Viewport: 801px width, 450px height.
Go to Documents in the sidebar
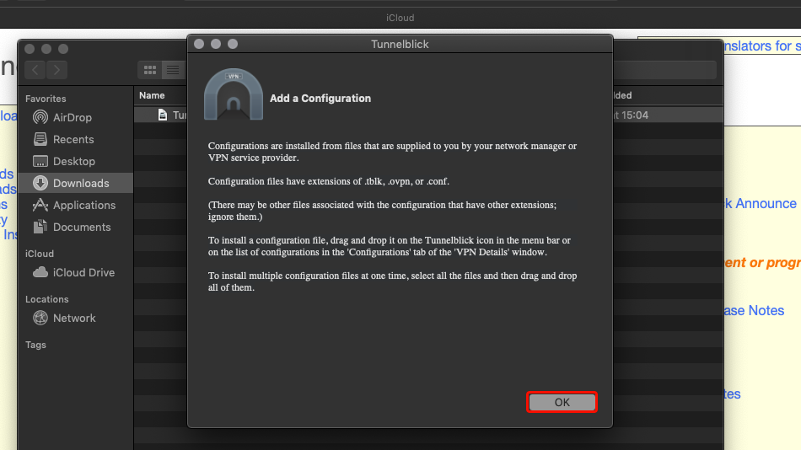point(81,227)
